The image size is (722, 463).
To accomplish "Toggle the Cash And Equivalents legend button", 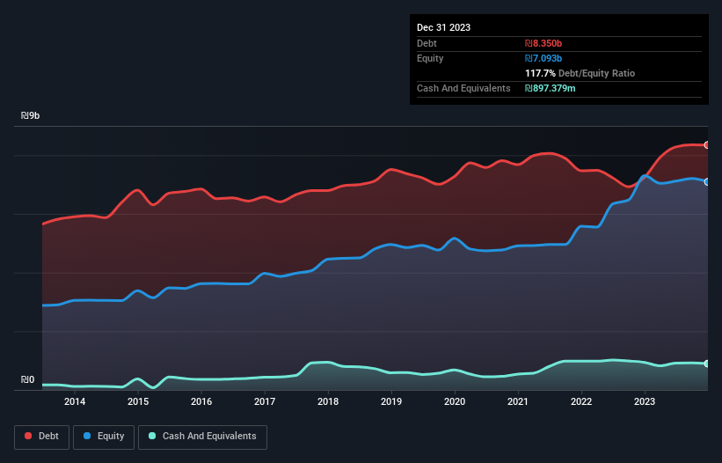I will pos(202,437).
